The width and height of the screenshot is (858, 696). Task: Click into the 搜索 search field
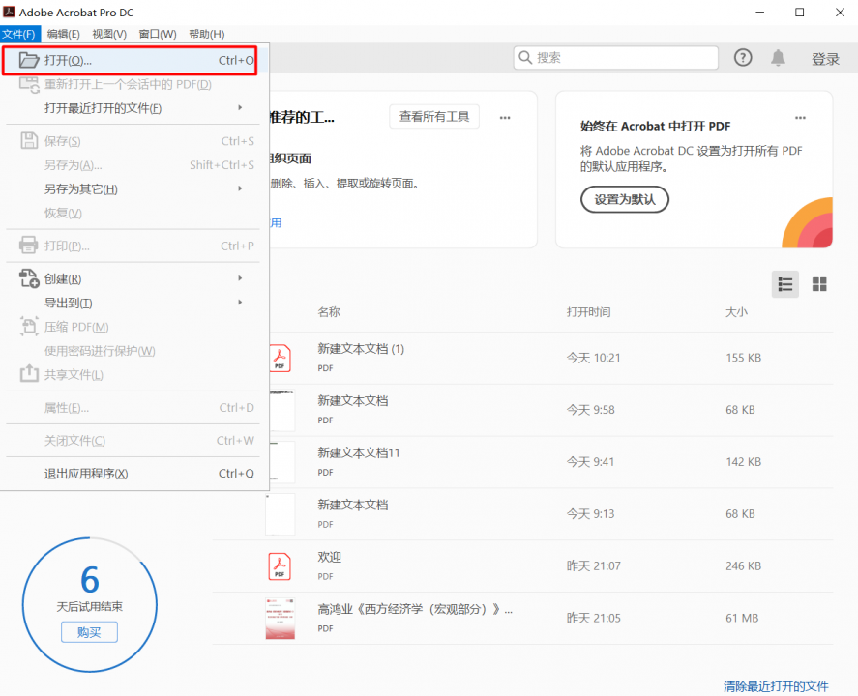pyautogui.click(x=615, y=57)
